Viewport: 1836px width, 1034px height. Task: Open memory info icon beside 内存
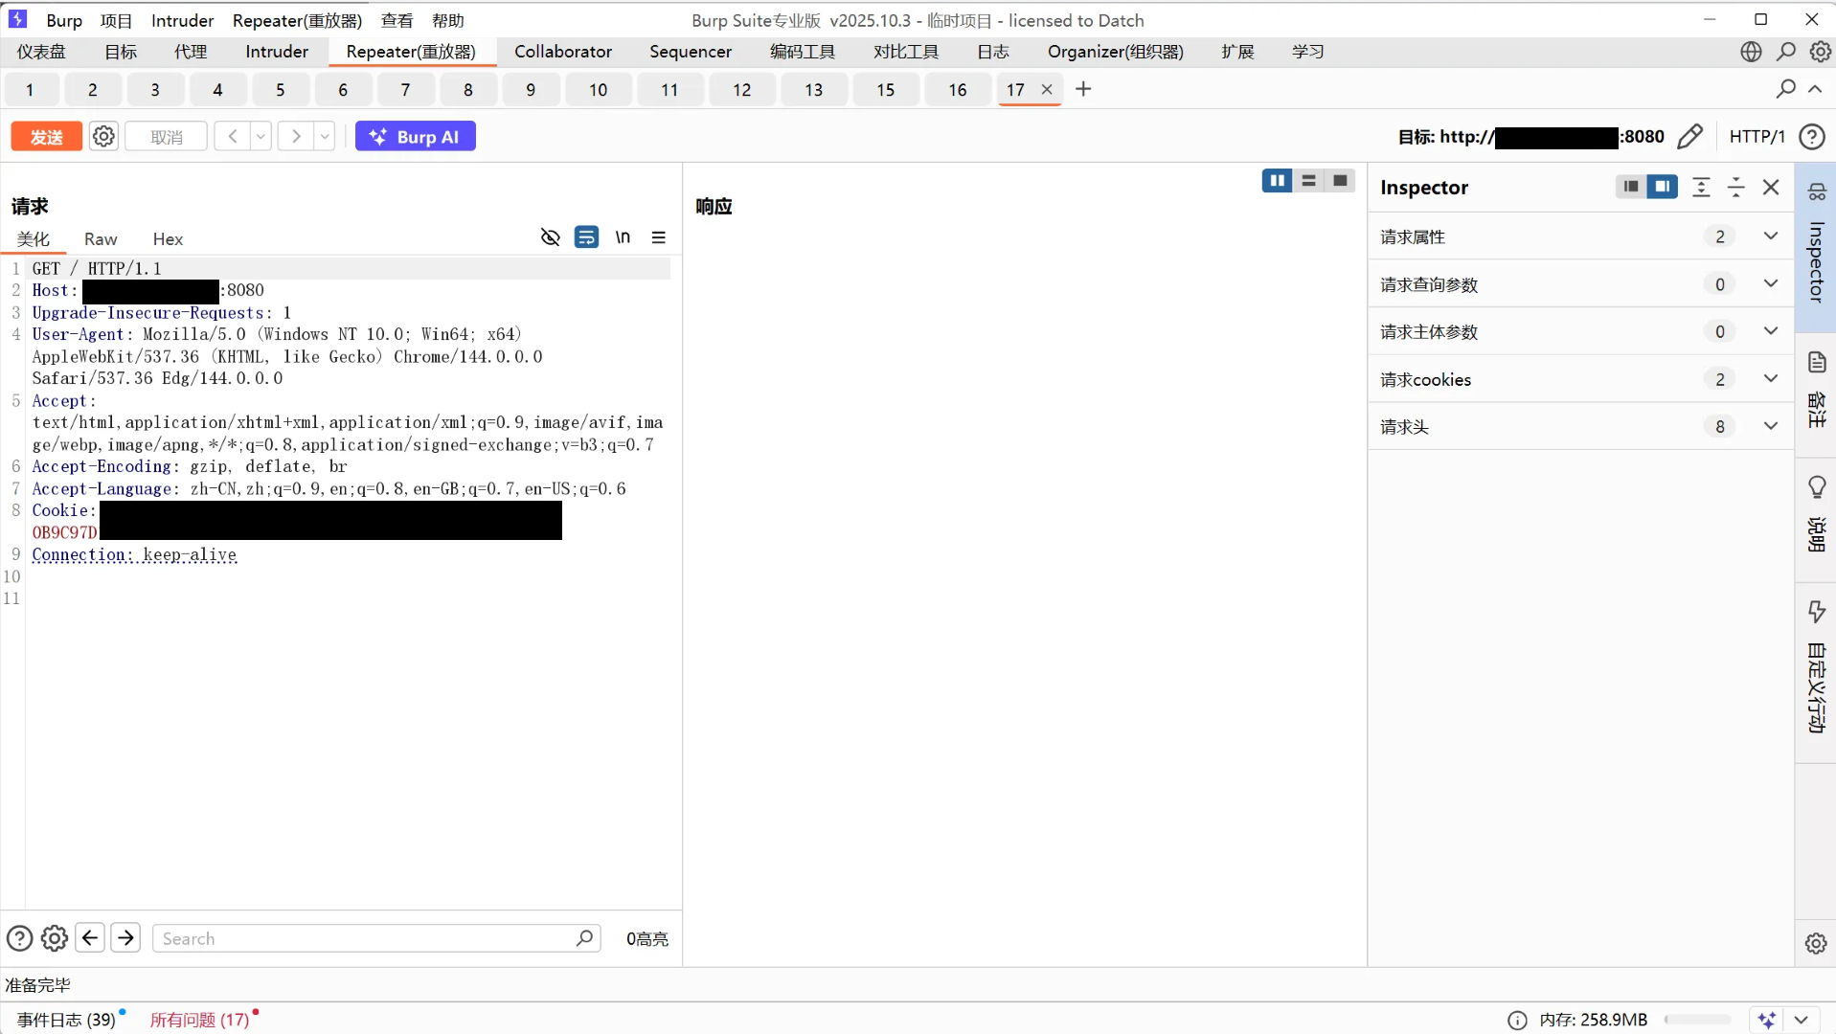coord(1517,1021)
